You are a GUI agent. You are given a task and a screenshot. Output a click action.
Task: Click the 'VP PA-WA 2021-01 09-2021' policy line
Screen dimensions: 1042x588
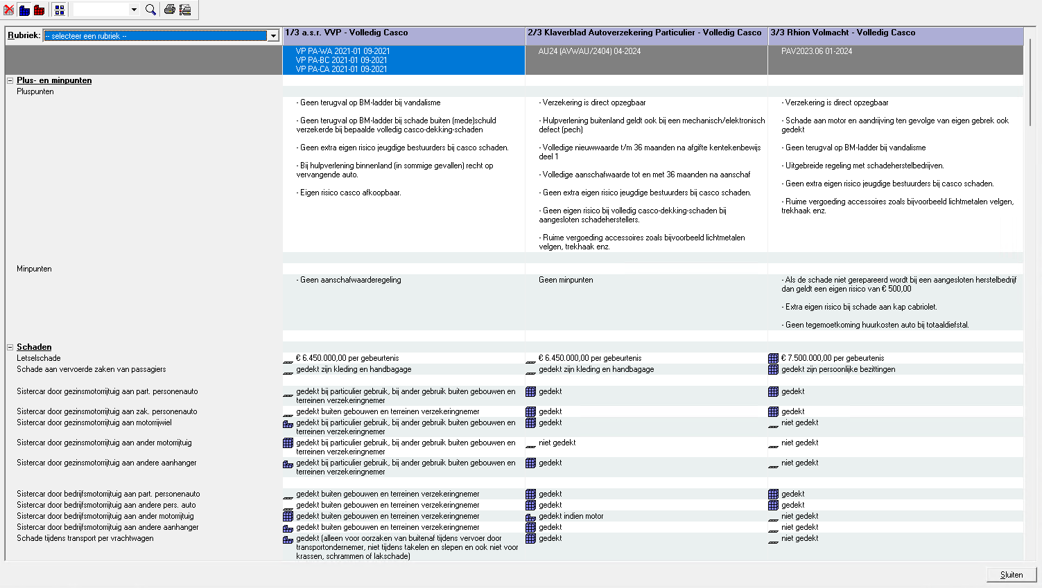[x=342, y=51]
